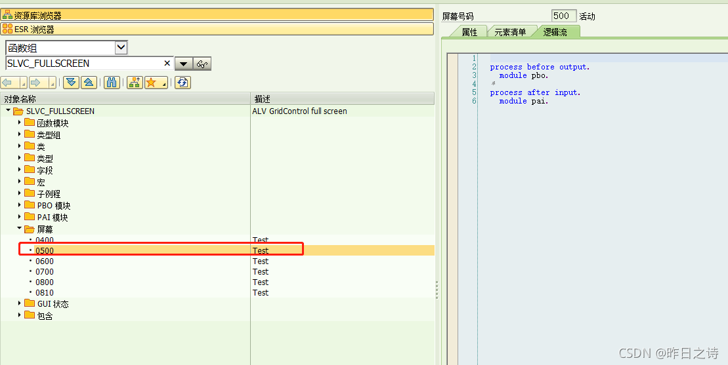The image size is (728, 365).
Task: Click code line 'process after input.'
Action: pos(535,92)
